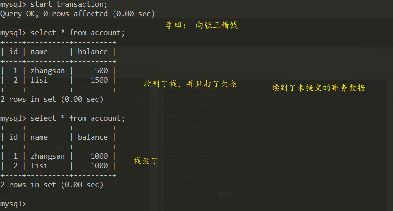Viewport: 393px width, 211px height.
Task: Click the yellow note "读到了未提交的事务数据"
Action: [318, 87]
